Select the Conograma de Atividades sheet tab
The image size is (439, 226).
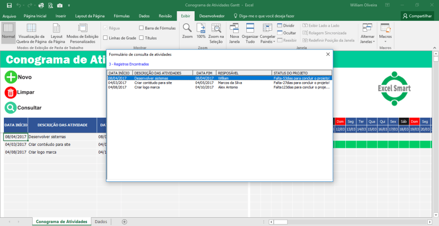(61, 222)
